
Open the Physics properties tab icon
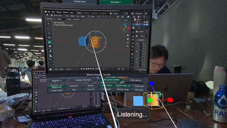tap(132, 64)
